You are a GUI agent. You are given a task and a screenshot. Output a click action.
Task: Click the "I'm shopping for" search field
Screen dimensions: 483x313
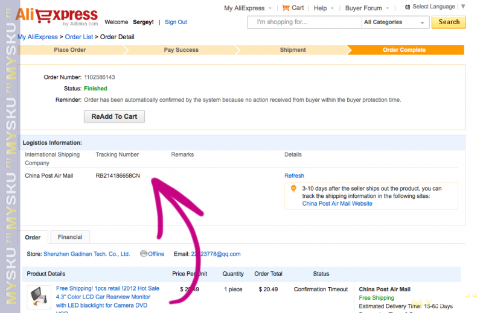point(304,22)
